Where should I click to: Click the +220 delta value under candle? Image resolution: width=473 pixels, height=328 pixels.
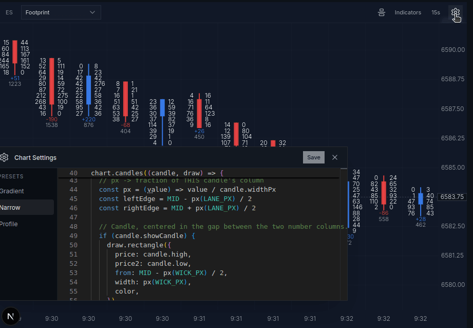tap(89, 119)
